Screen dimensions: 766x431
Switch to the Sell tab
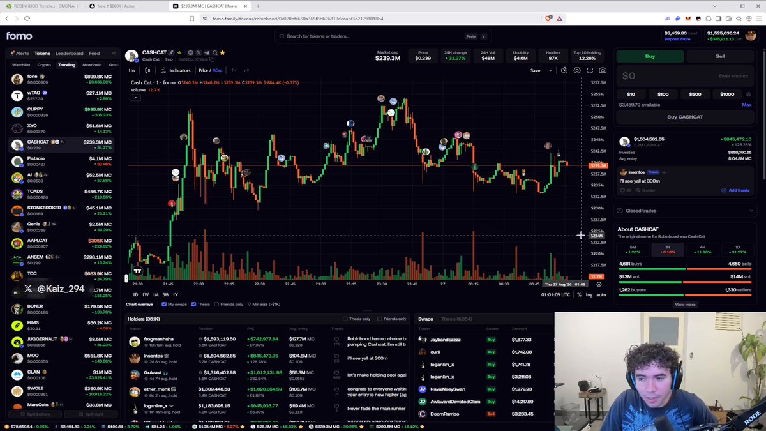coord(720,56)
